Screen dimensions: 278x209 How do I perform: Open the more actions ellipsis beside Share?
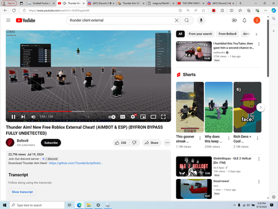[x=167, y=143]
